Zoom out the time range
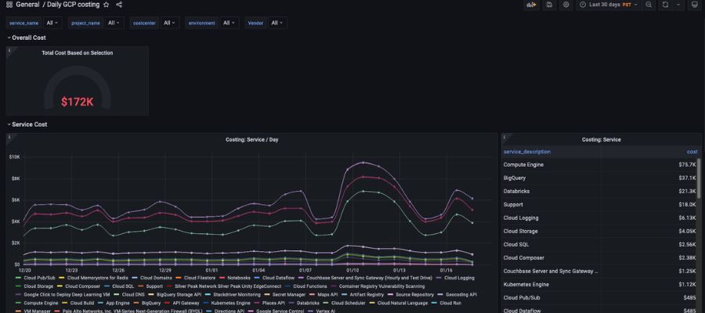Screen dimensions: 705x313 [x=649, y=5]
